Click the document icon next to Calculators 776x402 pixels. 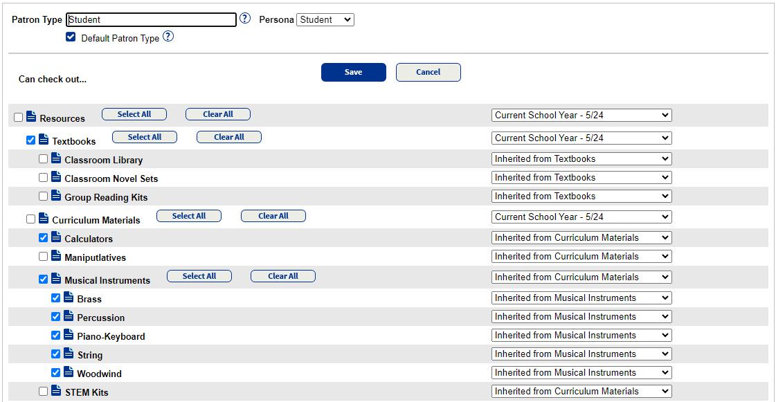[x=56, y=237]
